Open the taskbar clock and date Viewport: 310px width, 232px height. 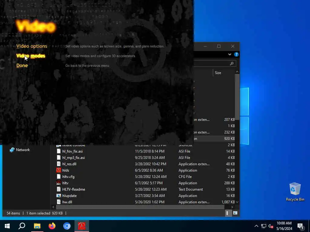point(284,226)
